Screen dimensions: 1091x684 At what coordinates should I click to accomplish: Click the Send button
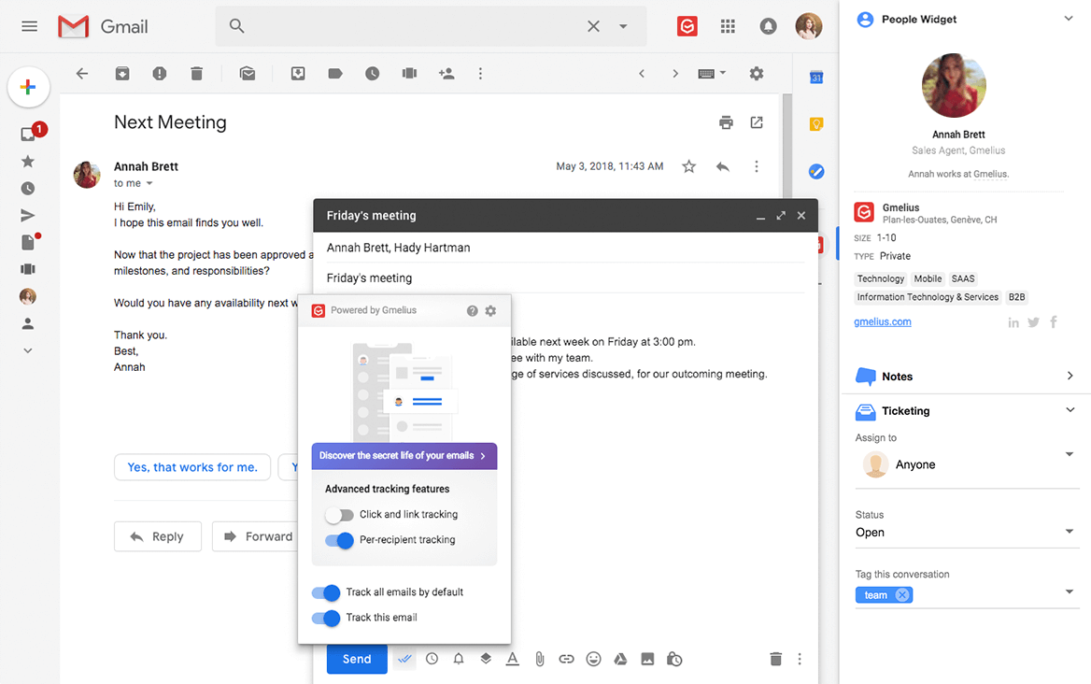pos(357,659)
